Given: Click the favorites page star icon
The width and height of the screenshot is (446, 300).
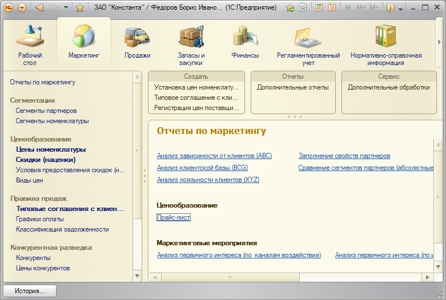Looking at the screenshot, I should coord(303,7).
